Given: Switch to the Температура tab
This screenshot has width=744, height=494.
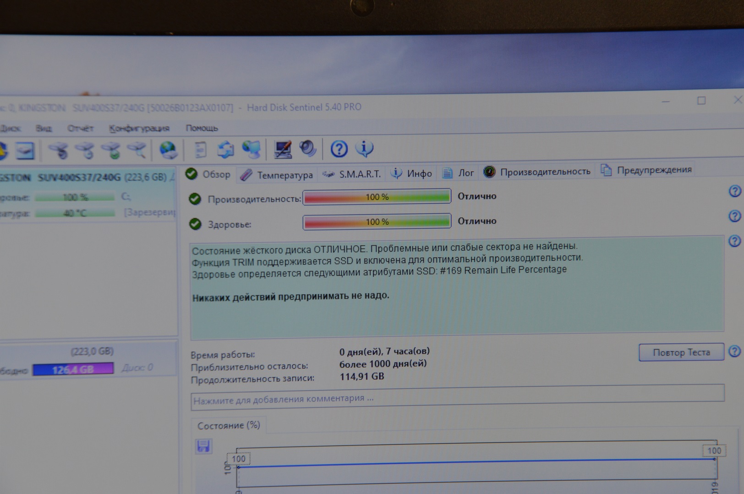Looking at the screenshot, I should [x=277, y=175].
